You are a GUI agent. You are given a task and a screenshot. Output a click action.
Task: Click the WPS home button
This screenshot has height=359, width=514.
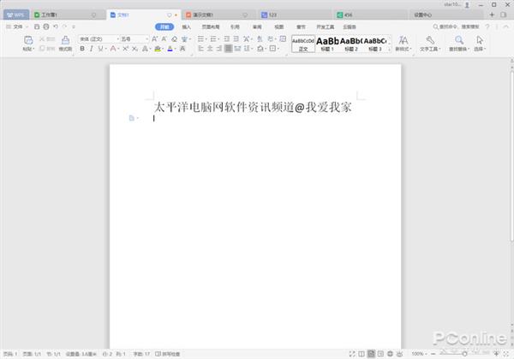coord(16,15)
